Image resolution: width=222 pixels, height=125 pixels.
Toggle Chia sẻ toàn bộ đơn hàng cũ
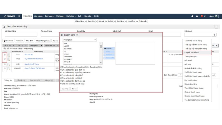[61, 81]
